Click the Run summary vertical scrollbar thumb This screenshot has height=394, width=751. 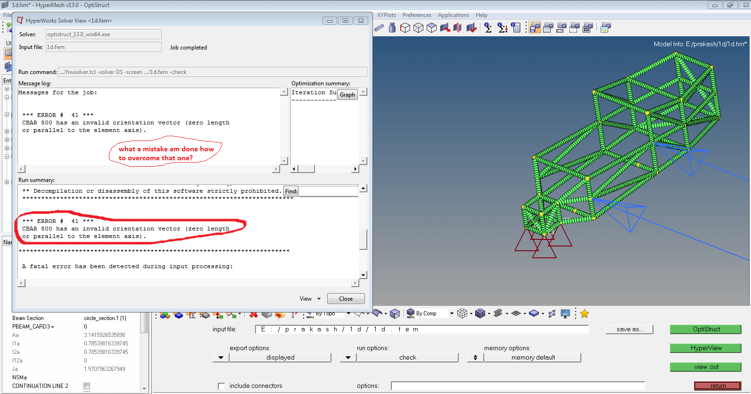(363, 239)
